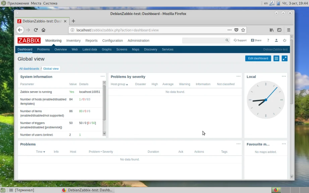Screen dimensions: 309x193
Task: Open the Приложения system menu
Action: pyautogui.click(x=18, y=3)
